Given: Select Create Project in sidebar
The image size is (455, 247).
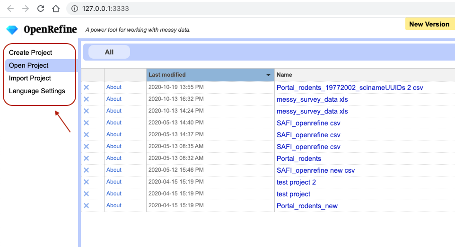Looking at the screenshot, I should click(x=30, y=53).
